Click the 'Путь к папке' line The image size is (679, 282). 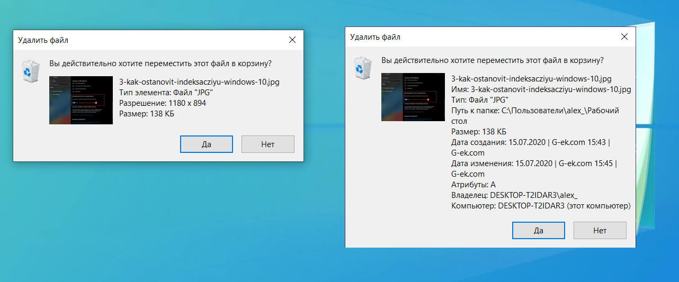pyautogui.click(x=535, y=116)
